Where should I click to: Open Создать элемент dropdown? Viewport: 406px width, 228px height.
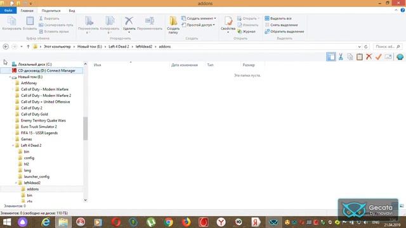pyautogui.click(x=199, y=18)
